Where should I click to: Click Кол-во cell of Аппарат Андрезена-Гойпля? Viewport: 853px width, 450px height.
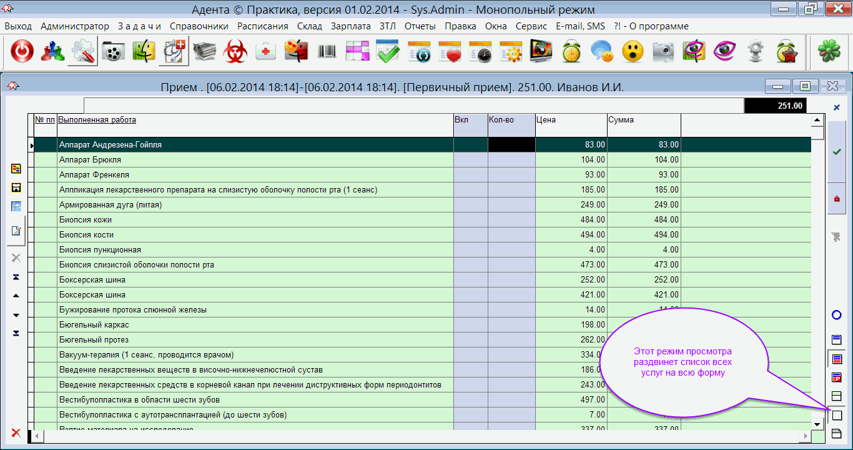[x=511, y=145]
